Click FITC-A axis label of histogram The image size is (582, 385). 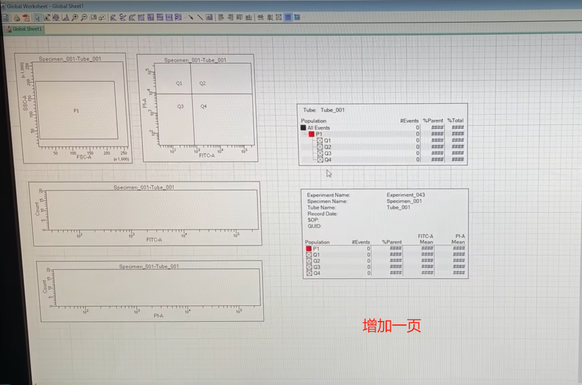[x=154, y=240]
